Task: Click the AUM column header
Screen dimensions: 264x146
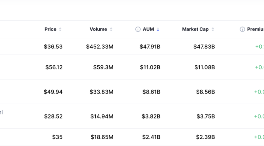Action: coord(148,29)
